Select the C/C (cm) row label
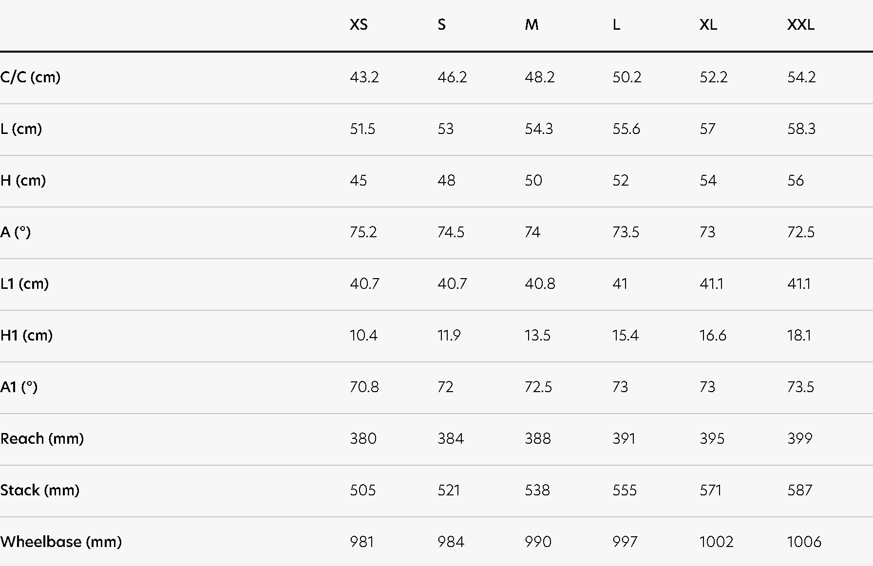Viewport: 873px width, 566px height. [x=30, y=77]
